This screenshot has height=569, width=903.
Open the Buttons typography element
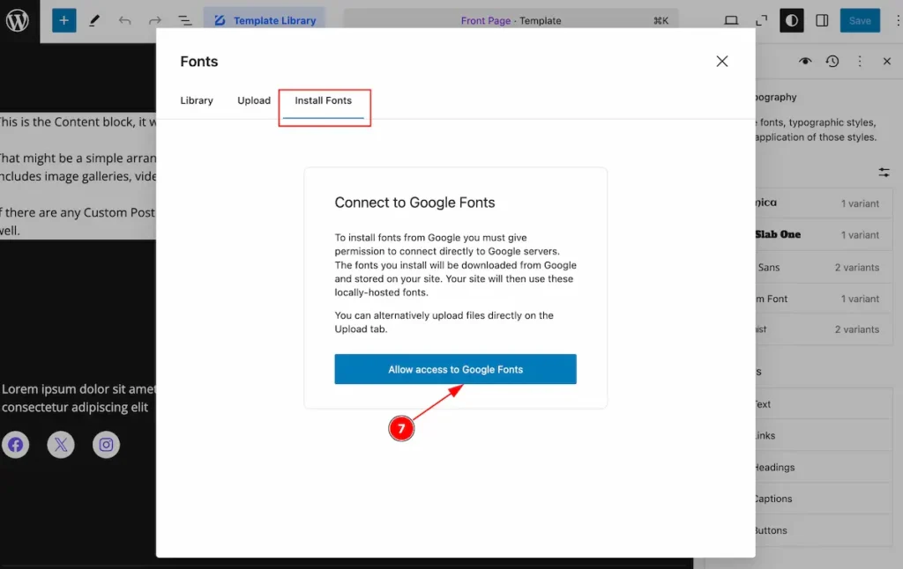(825, 530)
